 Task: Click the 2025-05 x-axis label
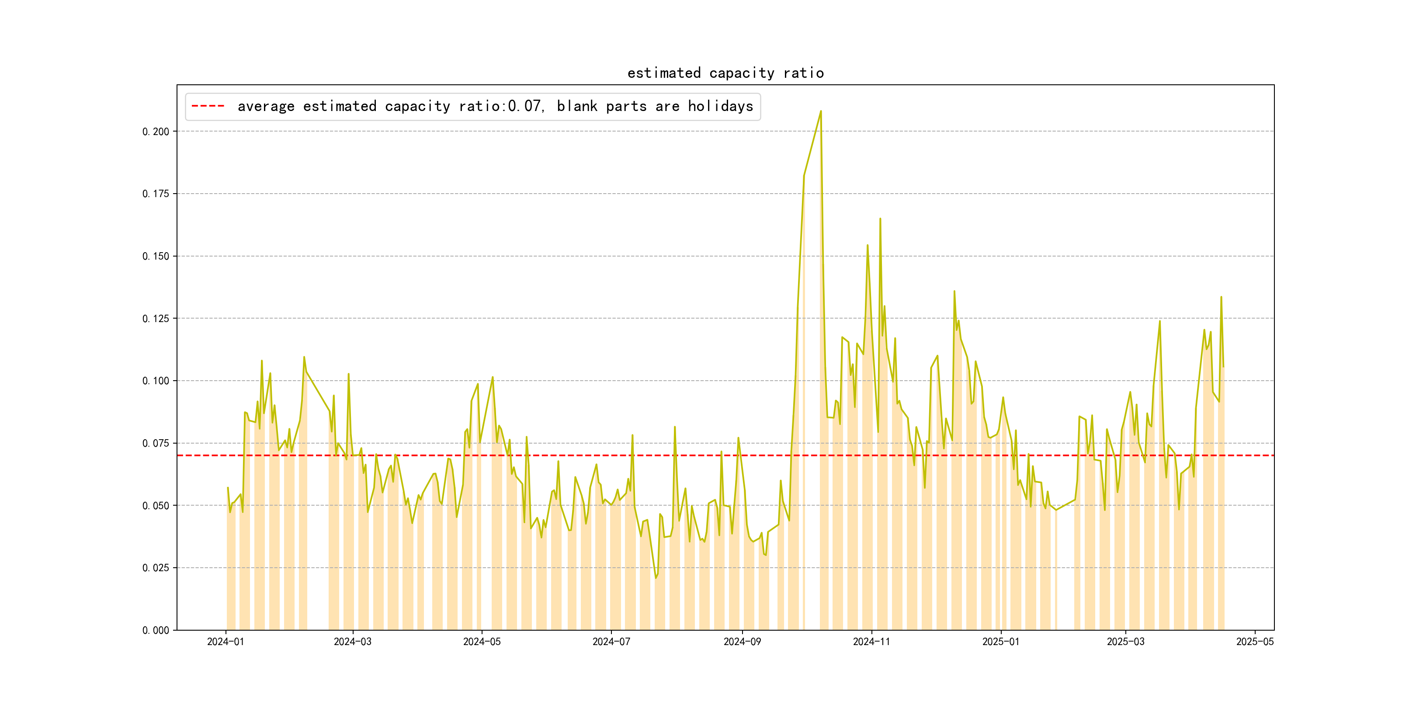1254,642
